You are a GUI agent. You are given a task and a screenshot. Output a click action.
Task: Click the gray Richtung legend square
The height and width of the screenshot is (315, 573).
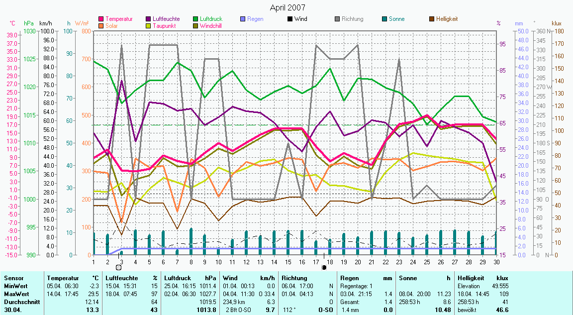pos(337,19)
